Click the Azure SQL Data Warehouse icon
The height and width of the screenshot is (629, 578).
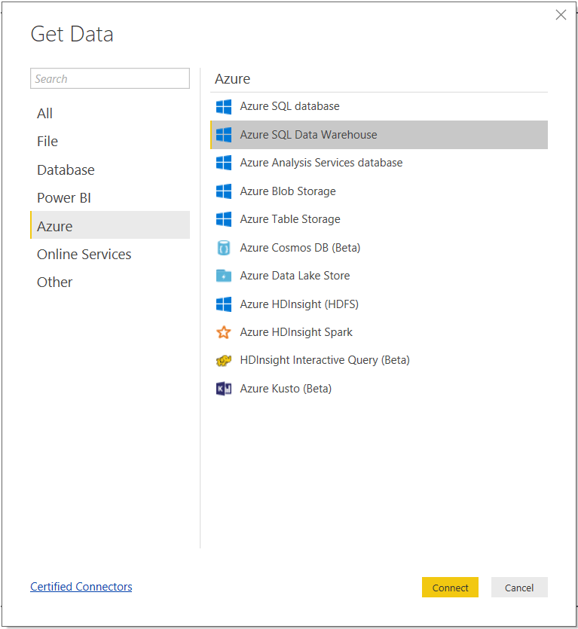click(223, 134)
